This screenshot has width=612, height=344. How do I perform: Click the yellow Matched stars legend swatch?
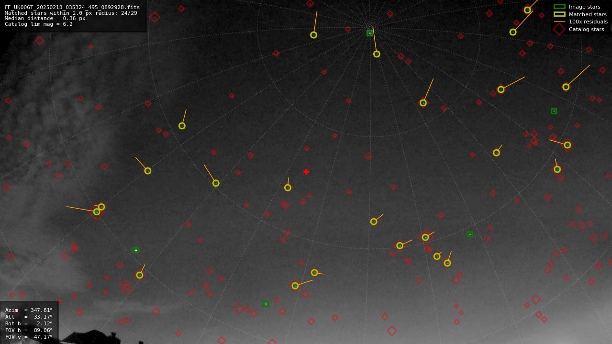(559, 14)
